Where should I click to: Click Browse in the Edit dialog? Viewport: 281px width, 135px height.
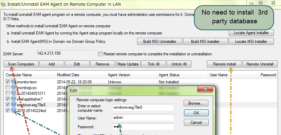point(196,103)
